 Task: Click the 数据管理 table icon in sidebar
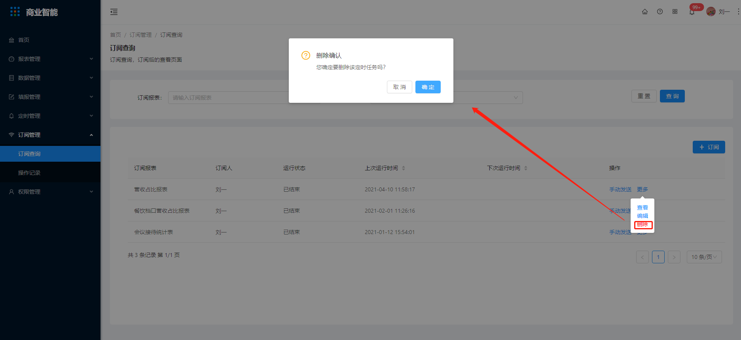tap(11, 78)
